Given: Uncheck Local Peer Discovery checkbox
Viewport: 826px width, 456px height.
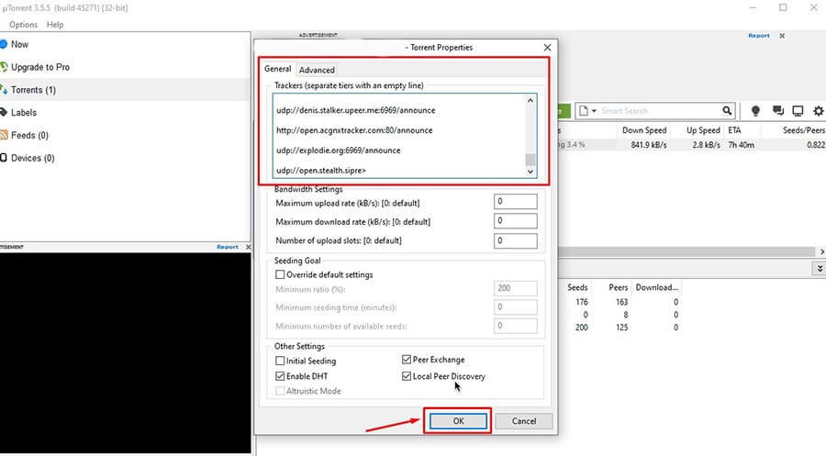Looking at the screenshot, I should coord(407,376).
